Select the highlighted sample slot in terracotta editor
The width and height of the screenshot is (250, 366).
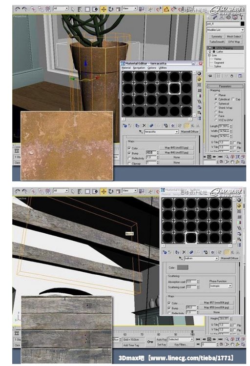pos(174,88)
